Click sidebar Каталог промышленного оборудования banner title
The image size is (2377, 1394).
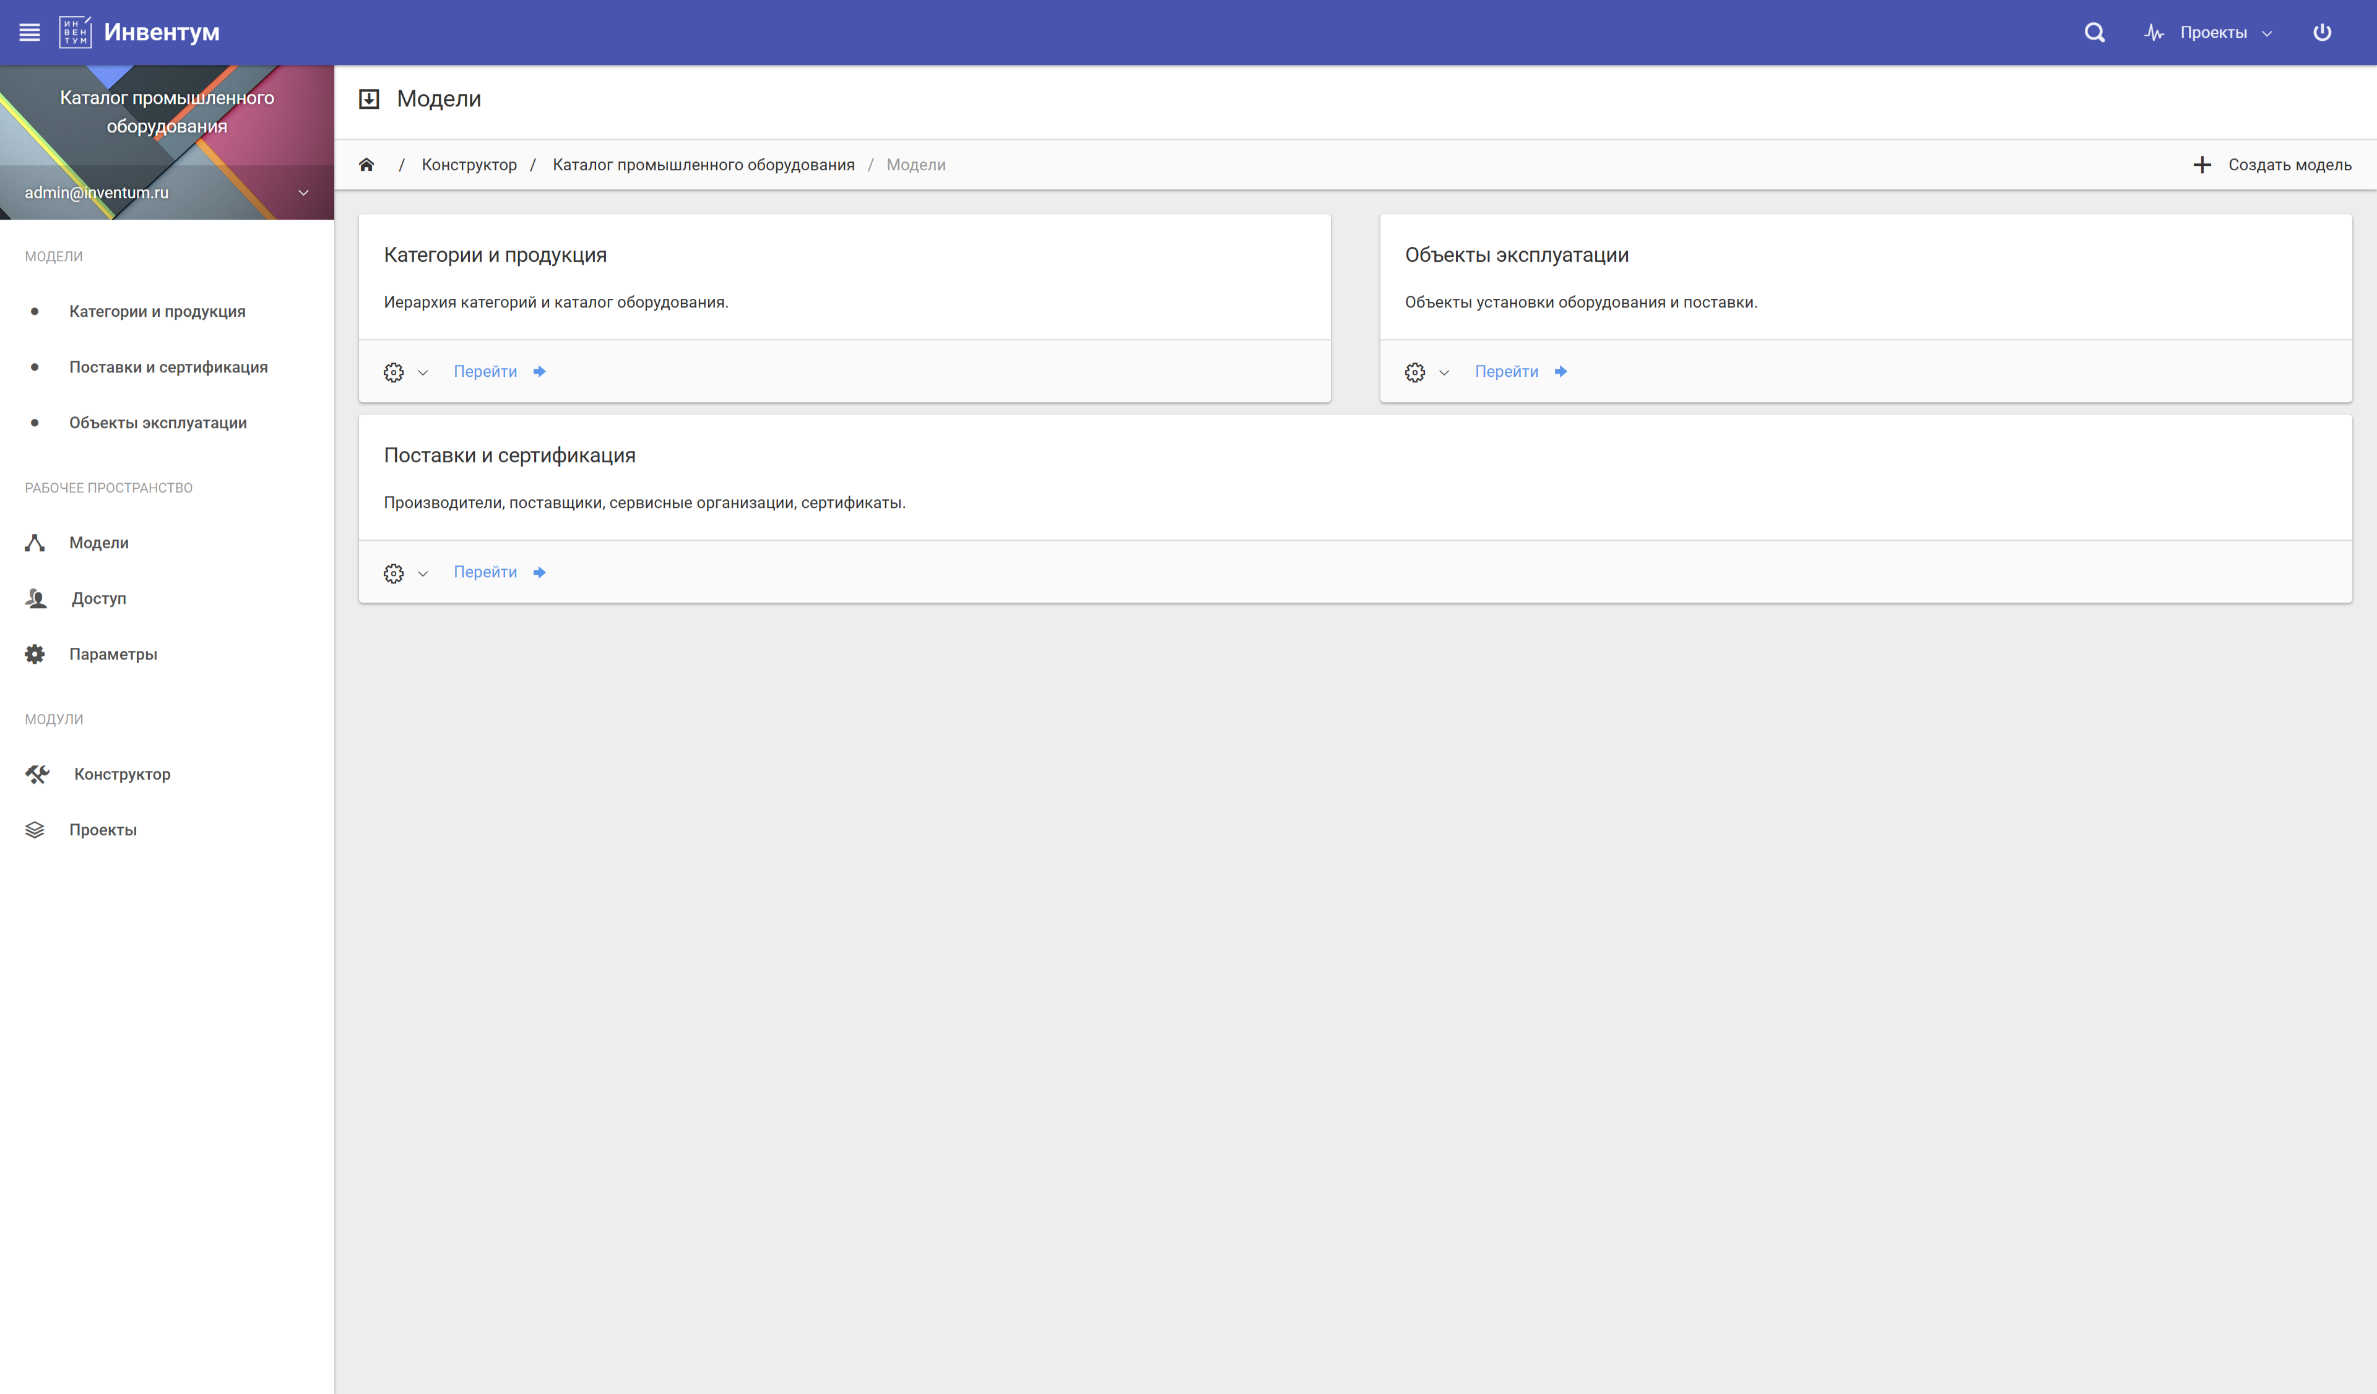click(167, 111)
